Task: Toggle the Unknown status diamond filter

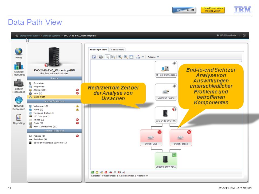Action: [x=115, y=172]
